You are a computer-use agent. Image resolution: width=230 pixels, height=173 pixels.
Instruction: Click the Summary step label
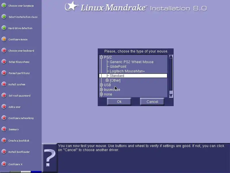click(14, 129)
